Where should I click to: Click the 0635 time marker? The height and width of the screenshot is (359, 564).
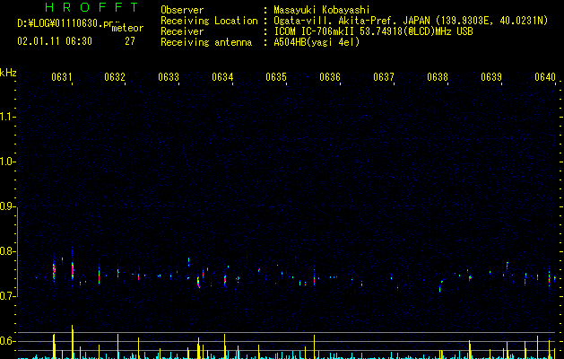click(x=276, y=77)
